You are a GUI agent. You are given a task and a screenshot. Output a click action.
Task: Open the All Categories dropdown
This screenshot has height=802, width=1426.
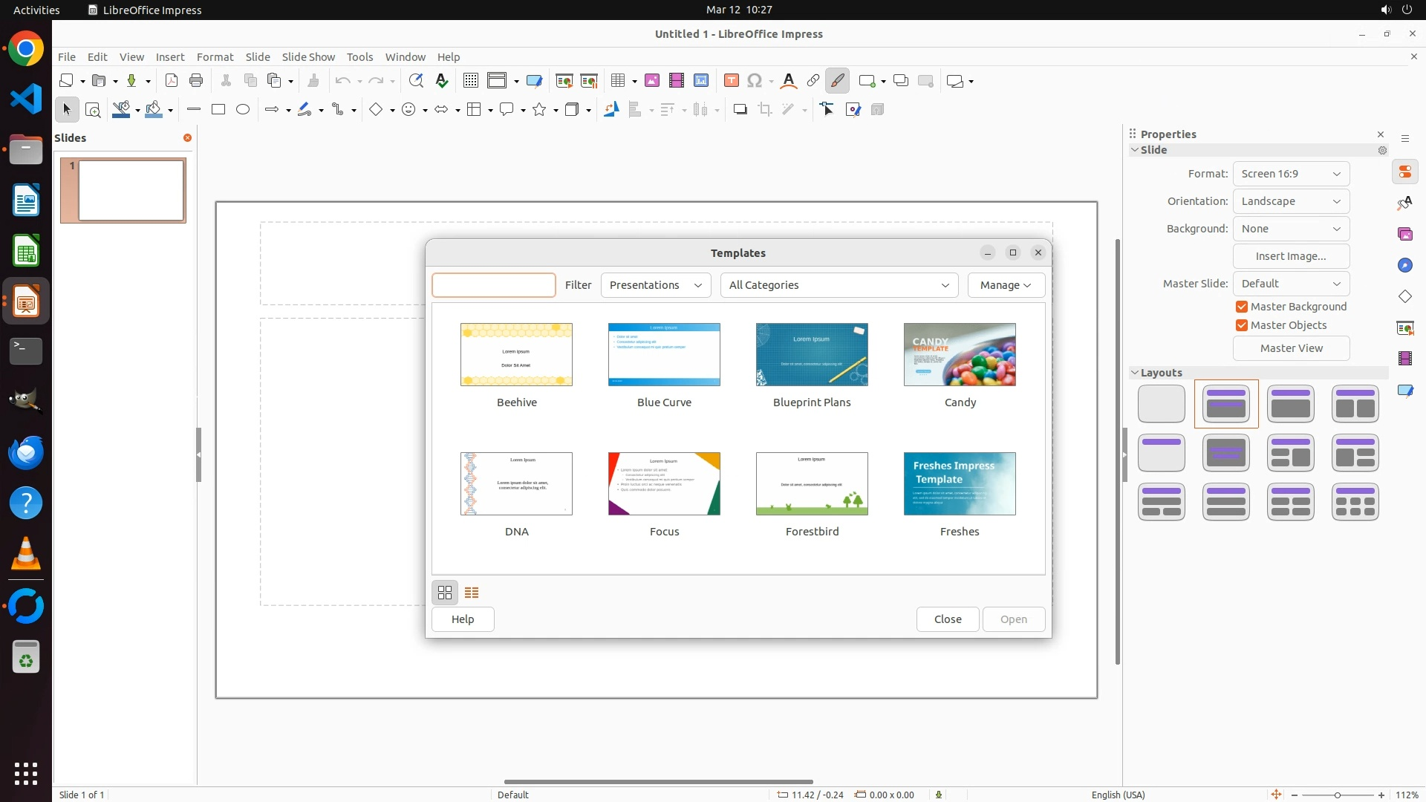click(839, 285)
